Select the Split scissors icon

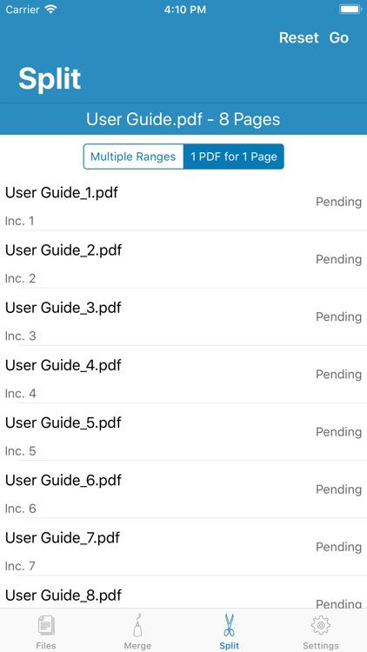pos(230,625)
